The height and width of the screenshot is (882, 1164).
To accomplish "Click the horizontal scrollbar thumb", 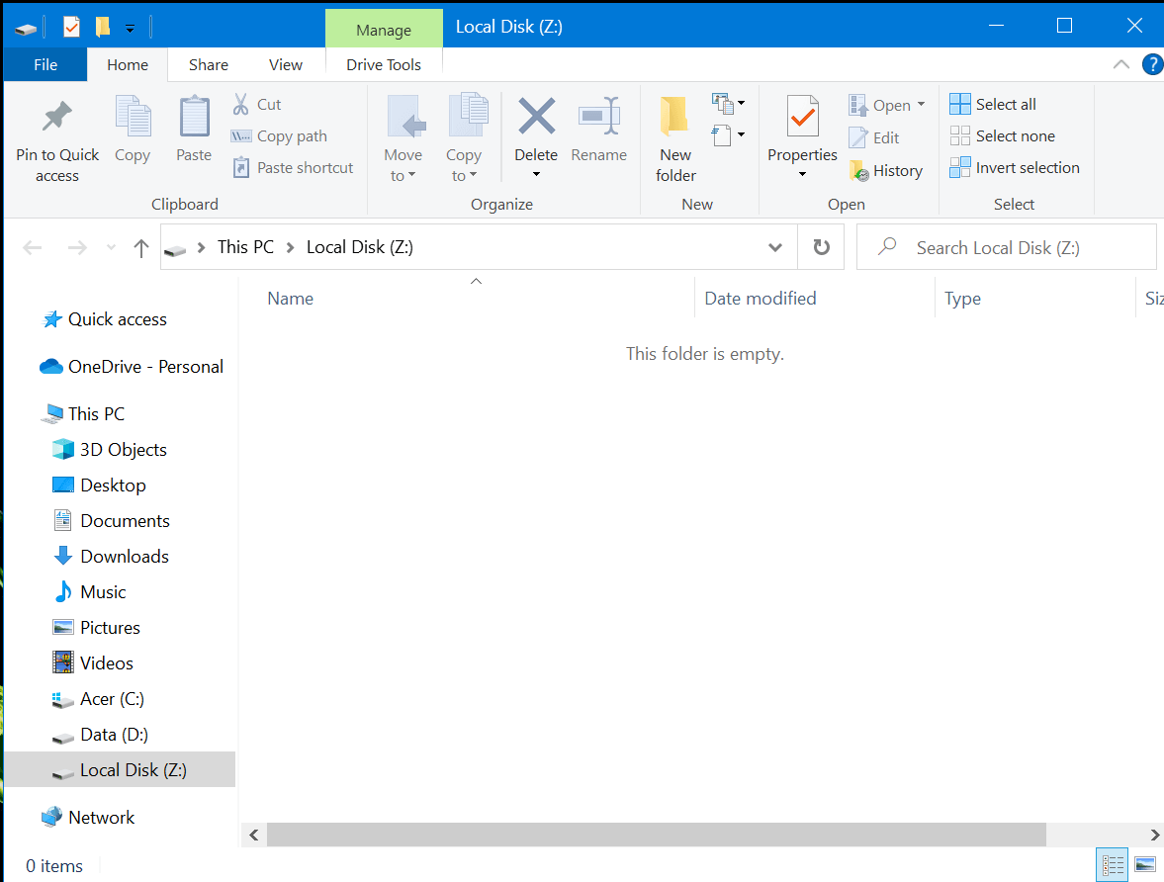I will [x=655, y=835].
